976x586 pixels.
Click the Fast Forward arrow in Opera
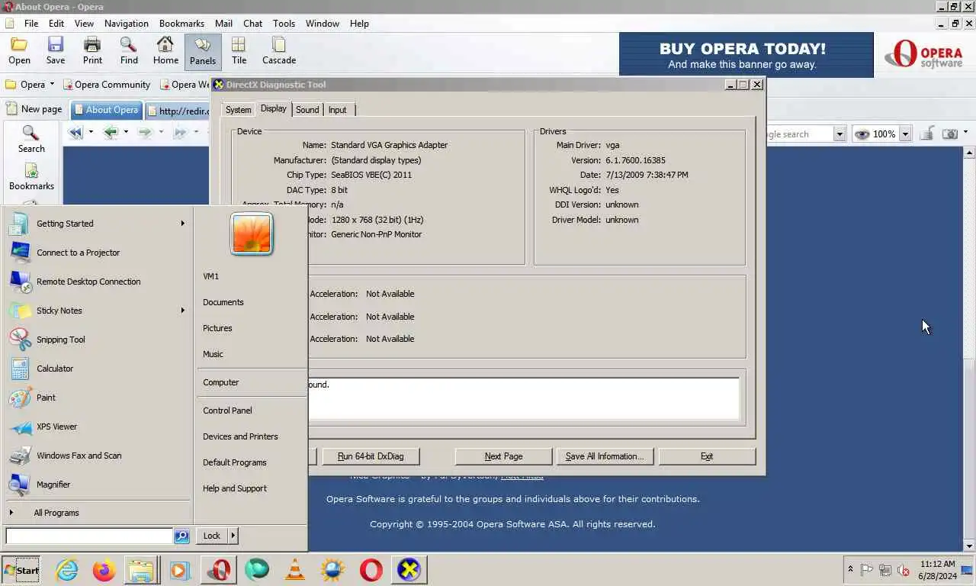point(181,133)
